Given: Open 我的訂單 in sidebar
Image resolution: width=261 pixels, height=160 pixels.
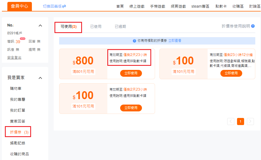Looking at the screenshot, I should (18, 110).
